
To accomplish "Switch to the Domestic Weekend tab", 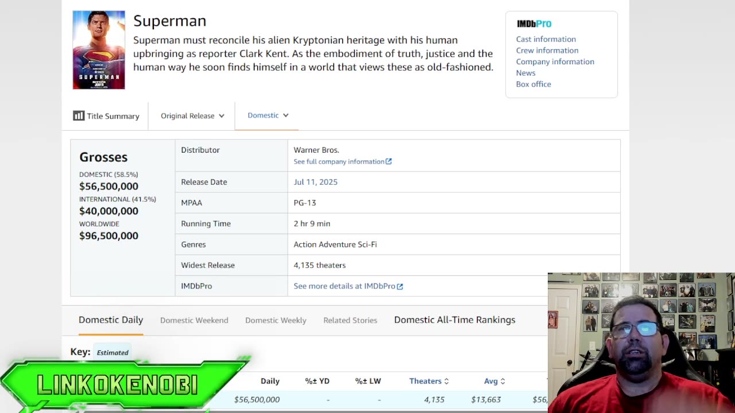I will click(x=194, y=320).
